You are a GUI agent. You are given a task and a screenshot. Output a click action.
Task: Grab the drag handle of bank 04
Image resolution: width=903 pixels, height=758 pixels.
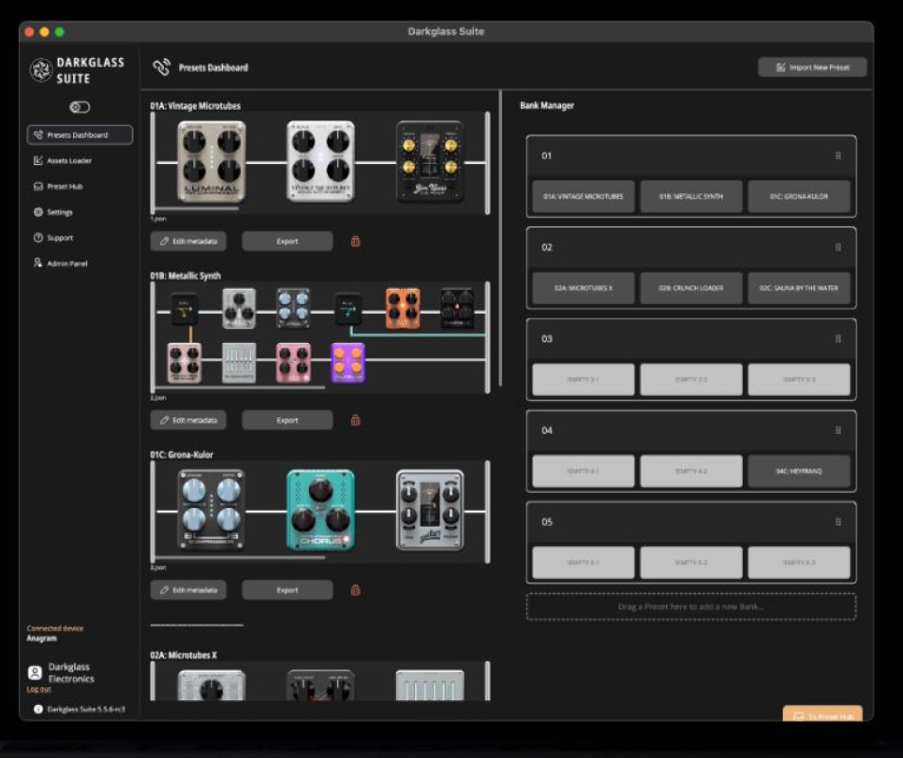[838, 430]
